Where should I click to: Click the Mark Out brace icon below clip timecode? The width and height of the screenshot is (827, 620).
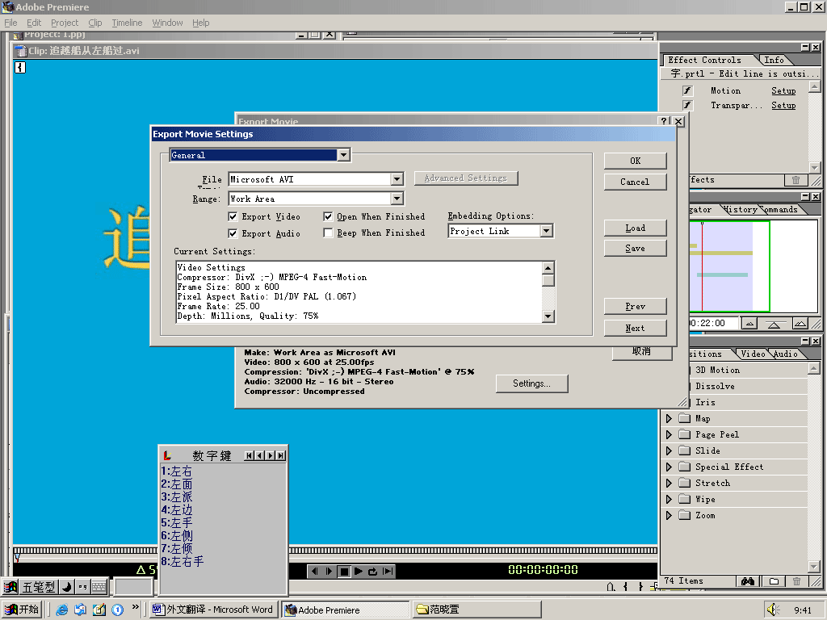[x=640, y=586]
